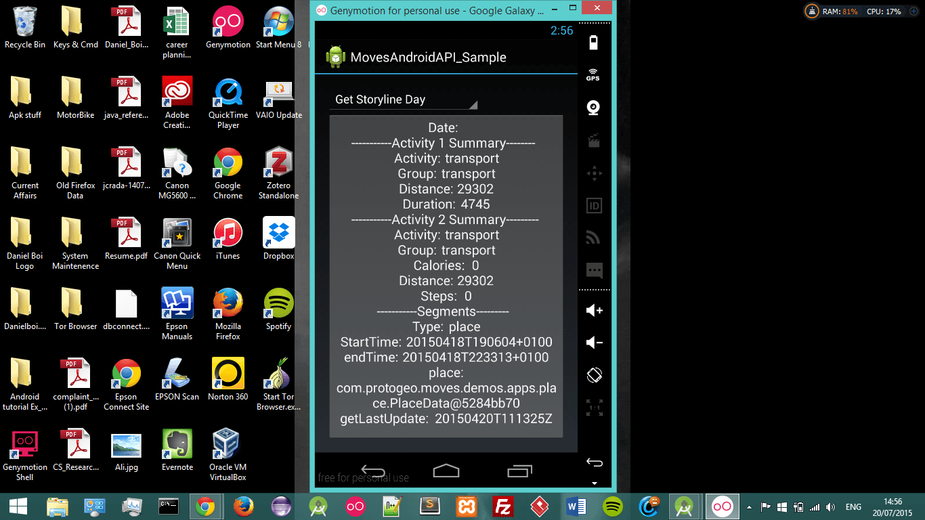925x520 pixels.
Task: Click RAM and CPU monitor widget
Action: (x=862, y=12)
